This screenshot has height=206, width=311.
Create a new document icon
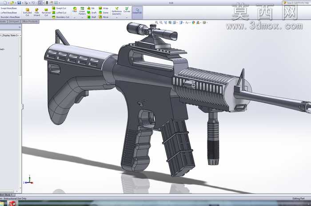tap(5, 3)
